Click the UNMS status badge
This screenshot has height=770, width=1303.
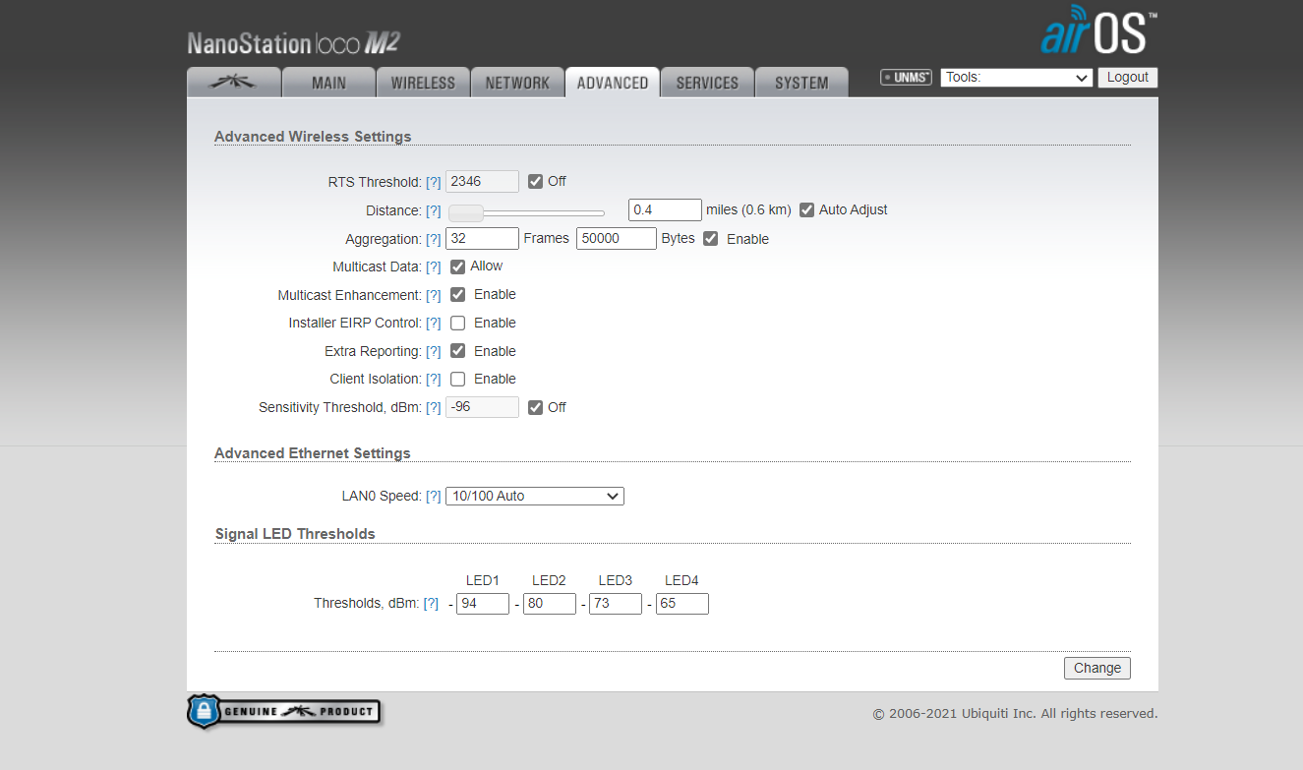click(906, 78)
